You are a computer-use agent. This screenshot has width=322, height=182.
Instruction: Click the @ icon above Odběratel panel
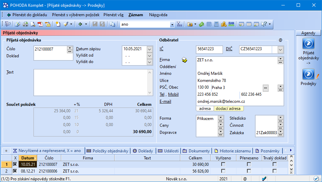pyautogui.click(x=280, y=40)
